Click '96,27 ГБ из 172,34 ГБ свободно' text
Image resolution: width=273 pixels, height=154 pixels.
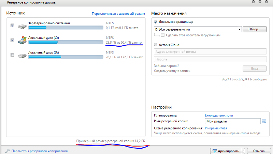click(x=244, y=79)
